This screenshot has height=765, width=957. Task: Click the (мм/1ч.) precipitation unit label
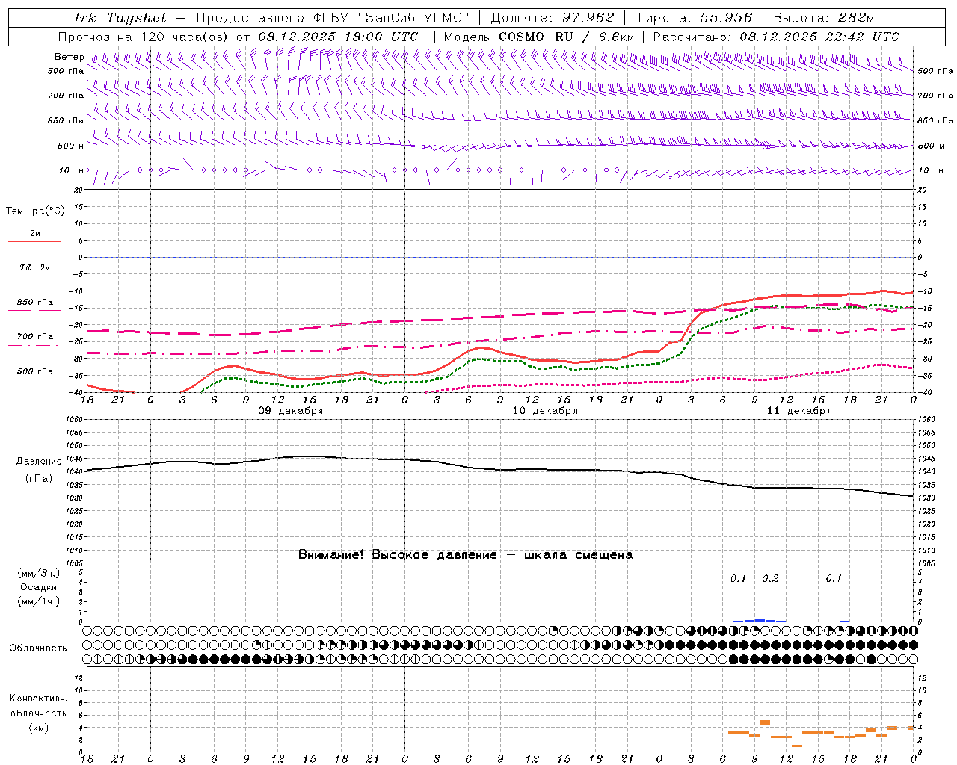click(38, 601)
